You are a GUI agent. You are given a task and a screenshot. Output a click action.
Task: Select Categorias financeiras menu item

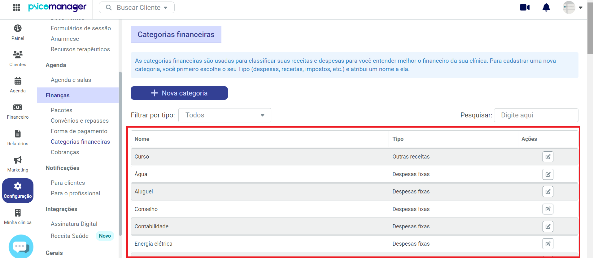click(80, 142)
